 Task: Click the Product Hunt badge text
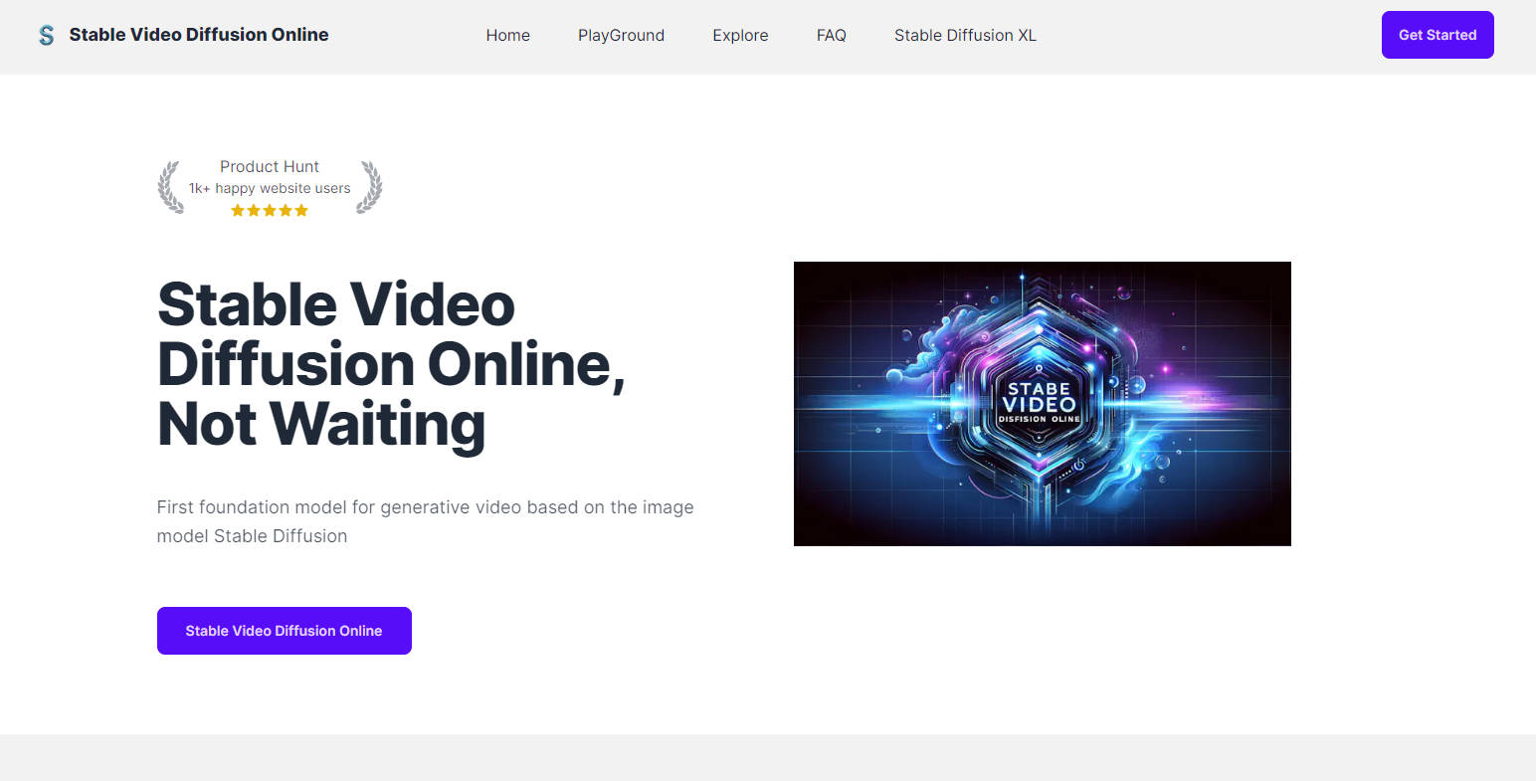270,166
